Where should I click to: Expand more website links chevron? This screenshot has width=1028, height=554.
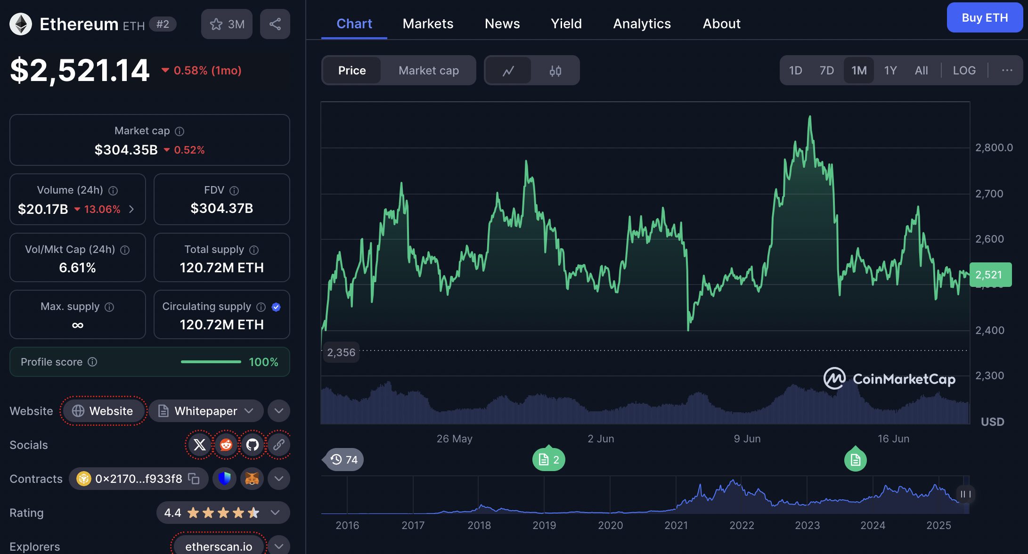[279, 411]
